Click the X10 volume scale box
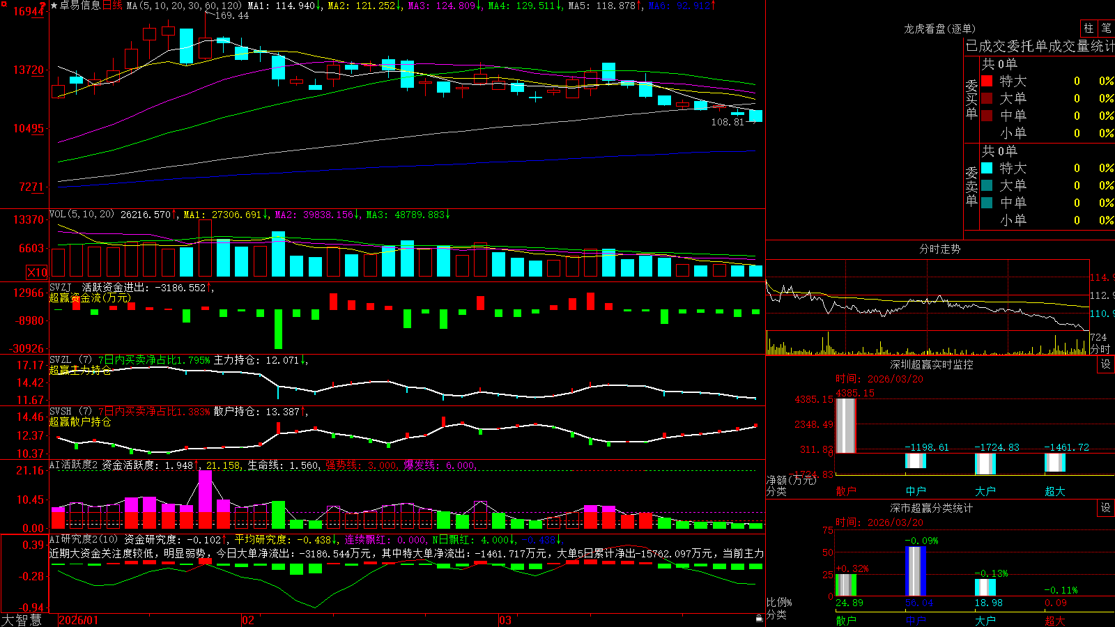This screenshot has width=1115, height=627. (x=36, y=272)
